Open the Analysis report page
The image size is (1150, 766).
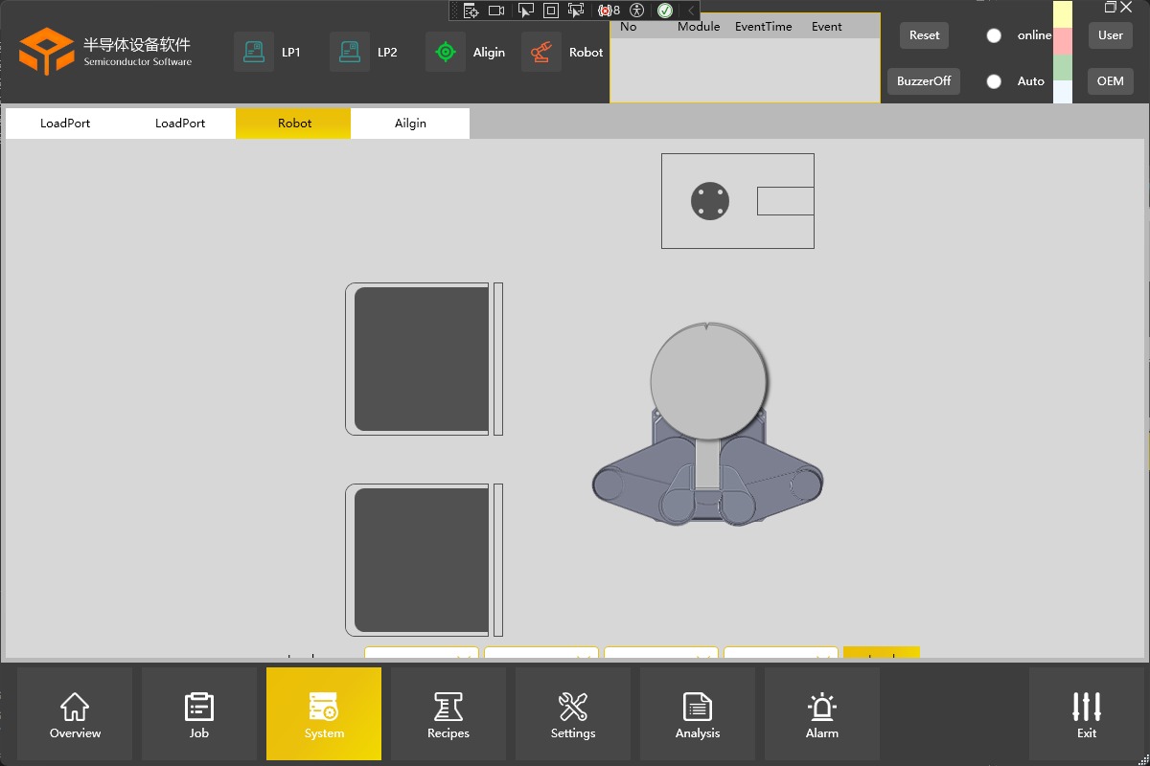pos(698,714)
